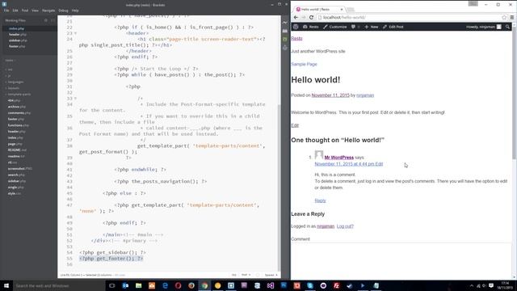
Task: Click the green icon in Brackets right toolbar
Action: tap(285, 40)
